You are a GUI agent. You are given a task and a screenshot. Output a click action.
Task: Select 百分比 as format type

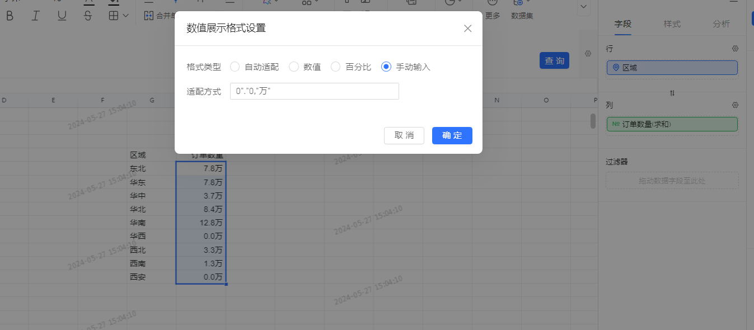336,67
